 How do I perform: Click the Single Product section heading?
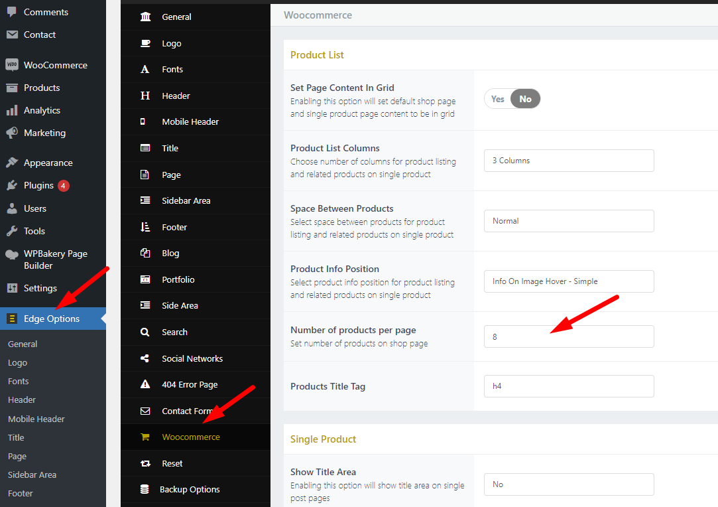pyautogui.click(x=323, y=439)
